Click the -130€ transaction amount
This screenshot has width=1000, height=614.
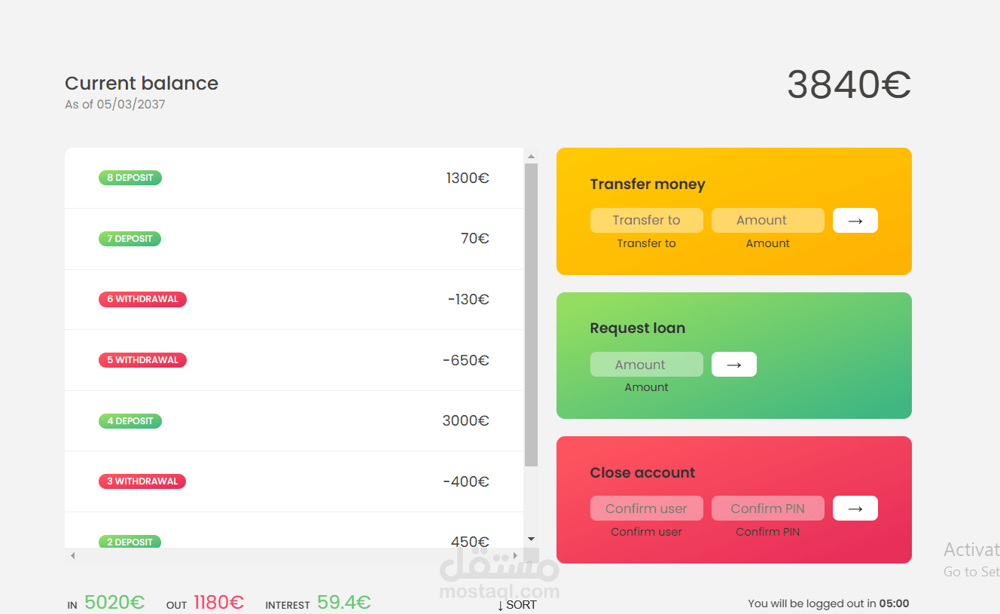(468, 300)
